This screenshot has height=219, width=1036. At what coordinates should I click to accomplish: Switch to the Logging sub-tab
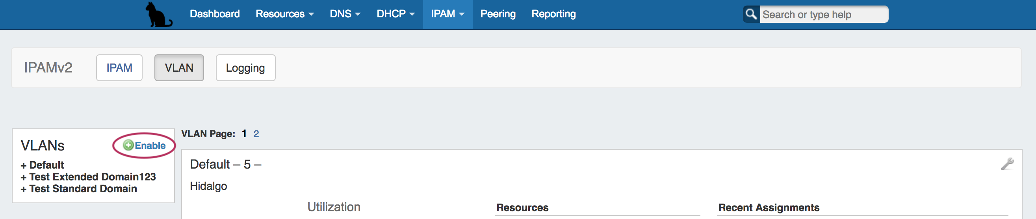245,68
